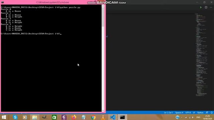Minimize the VS Code window
The image size is (214, 120).
(x=197, y=2)
